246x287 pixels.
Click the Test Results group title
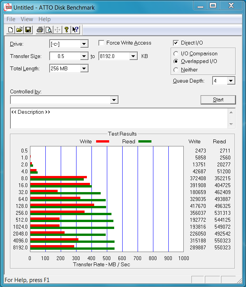[122, 134]
